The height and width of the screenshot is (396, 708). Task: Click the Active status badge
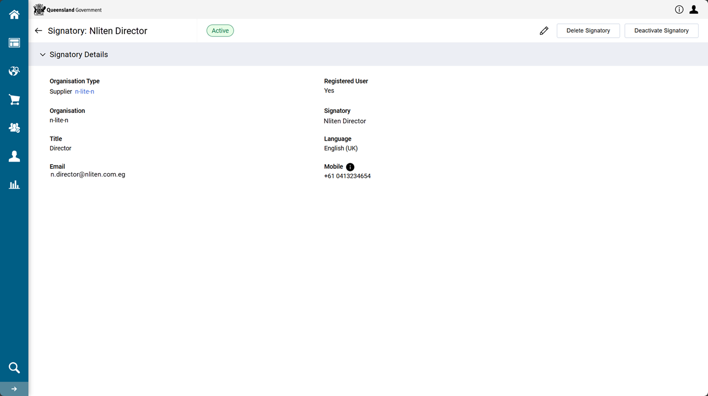(220, 31)
